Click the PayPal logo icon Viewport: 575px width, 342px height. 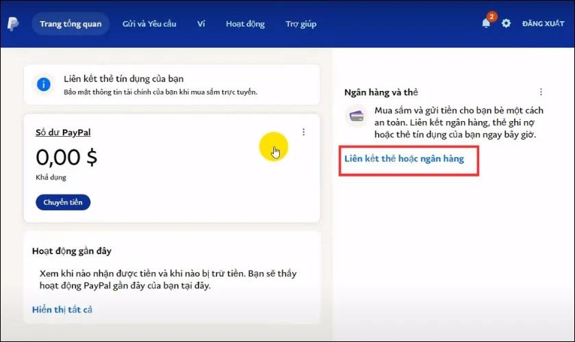[x=13, y=24]
